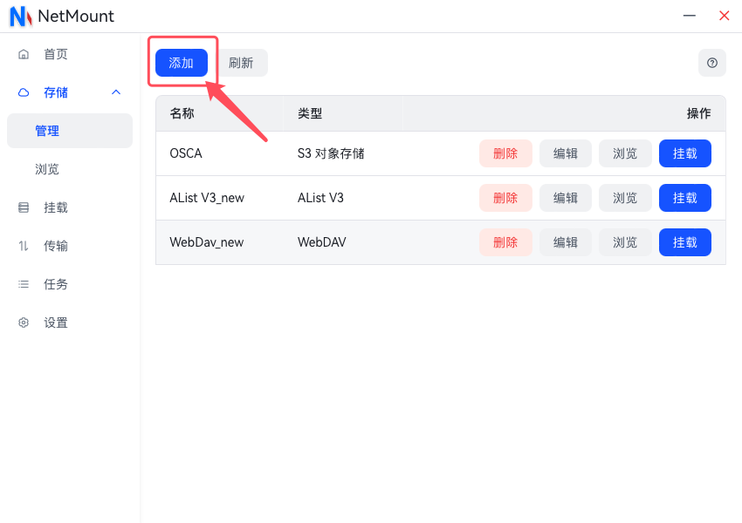Browse the OSCA storage
This screenshot has height=523, width=742.
[x=625, y=153]
